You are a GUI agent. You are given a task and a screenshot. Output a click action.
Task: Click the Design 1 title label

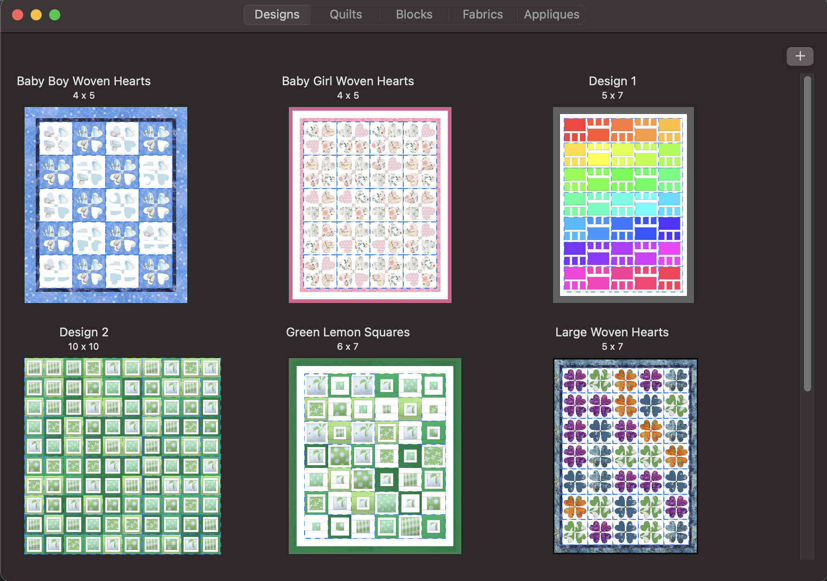612,81
